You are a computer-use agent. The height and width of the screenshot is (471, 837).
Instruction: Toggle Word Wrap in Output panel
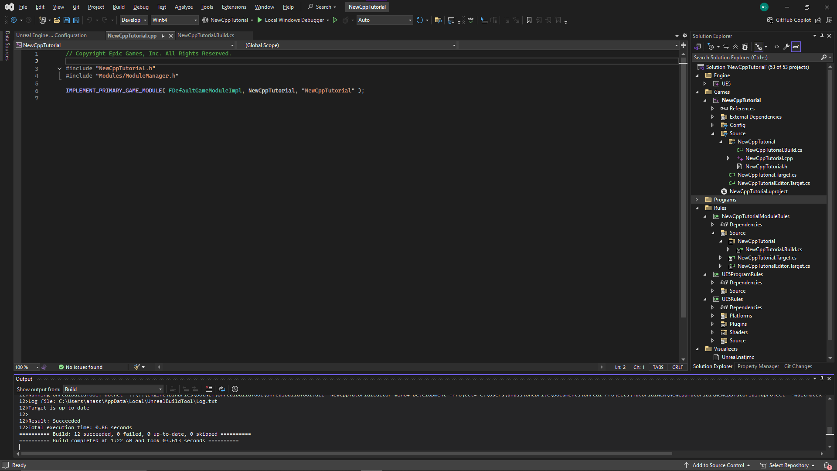[x=222, y=389]
